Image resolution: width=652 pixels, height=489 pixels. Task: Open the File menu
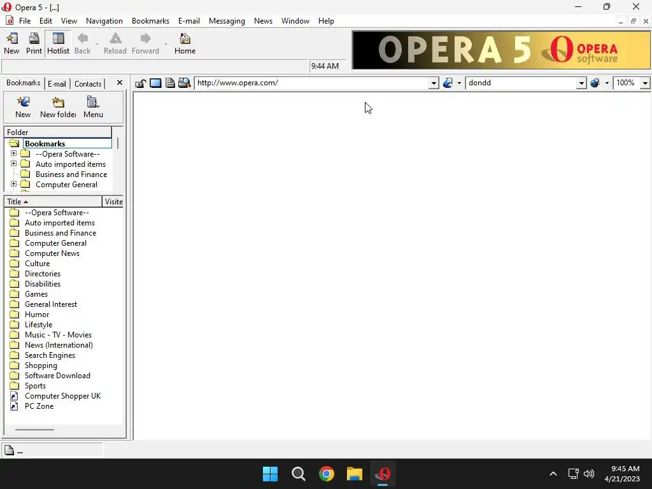25,21
